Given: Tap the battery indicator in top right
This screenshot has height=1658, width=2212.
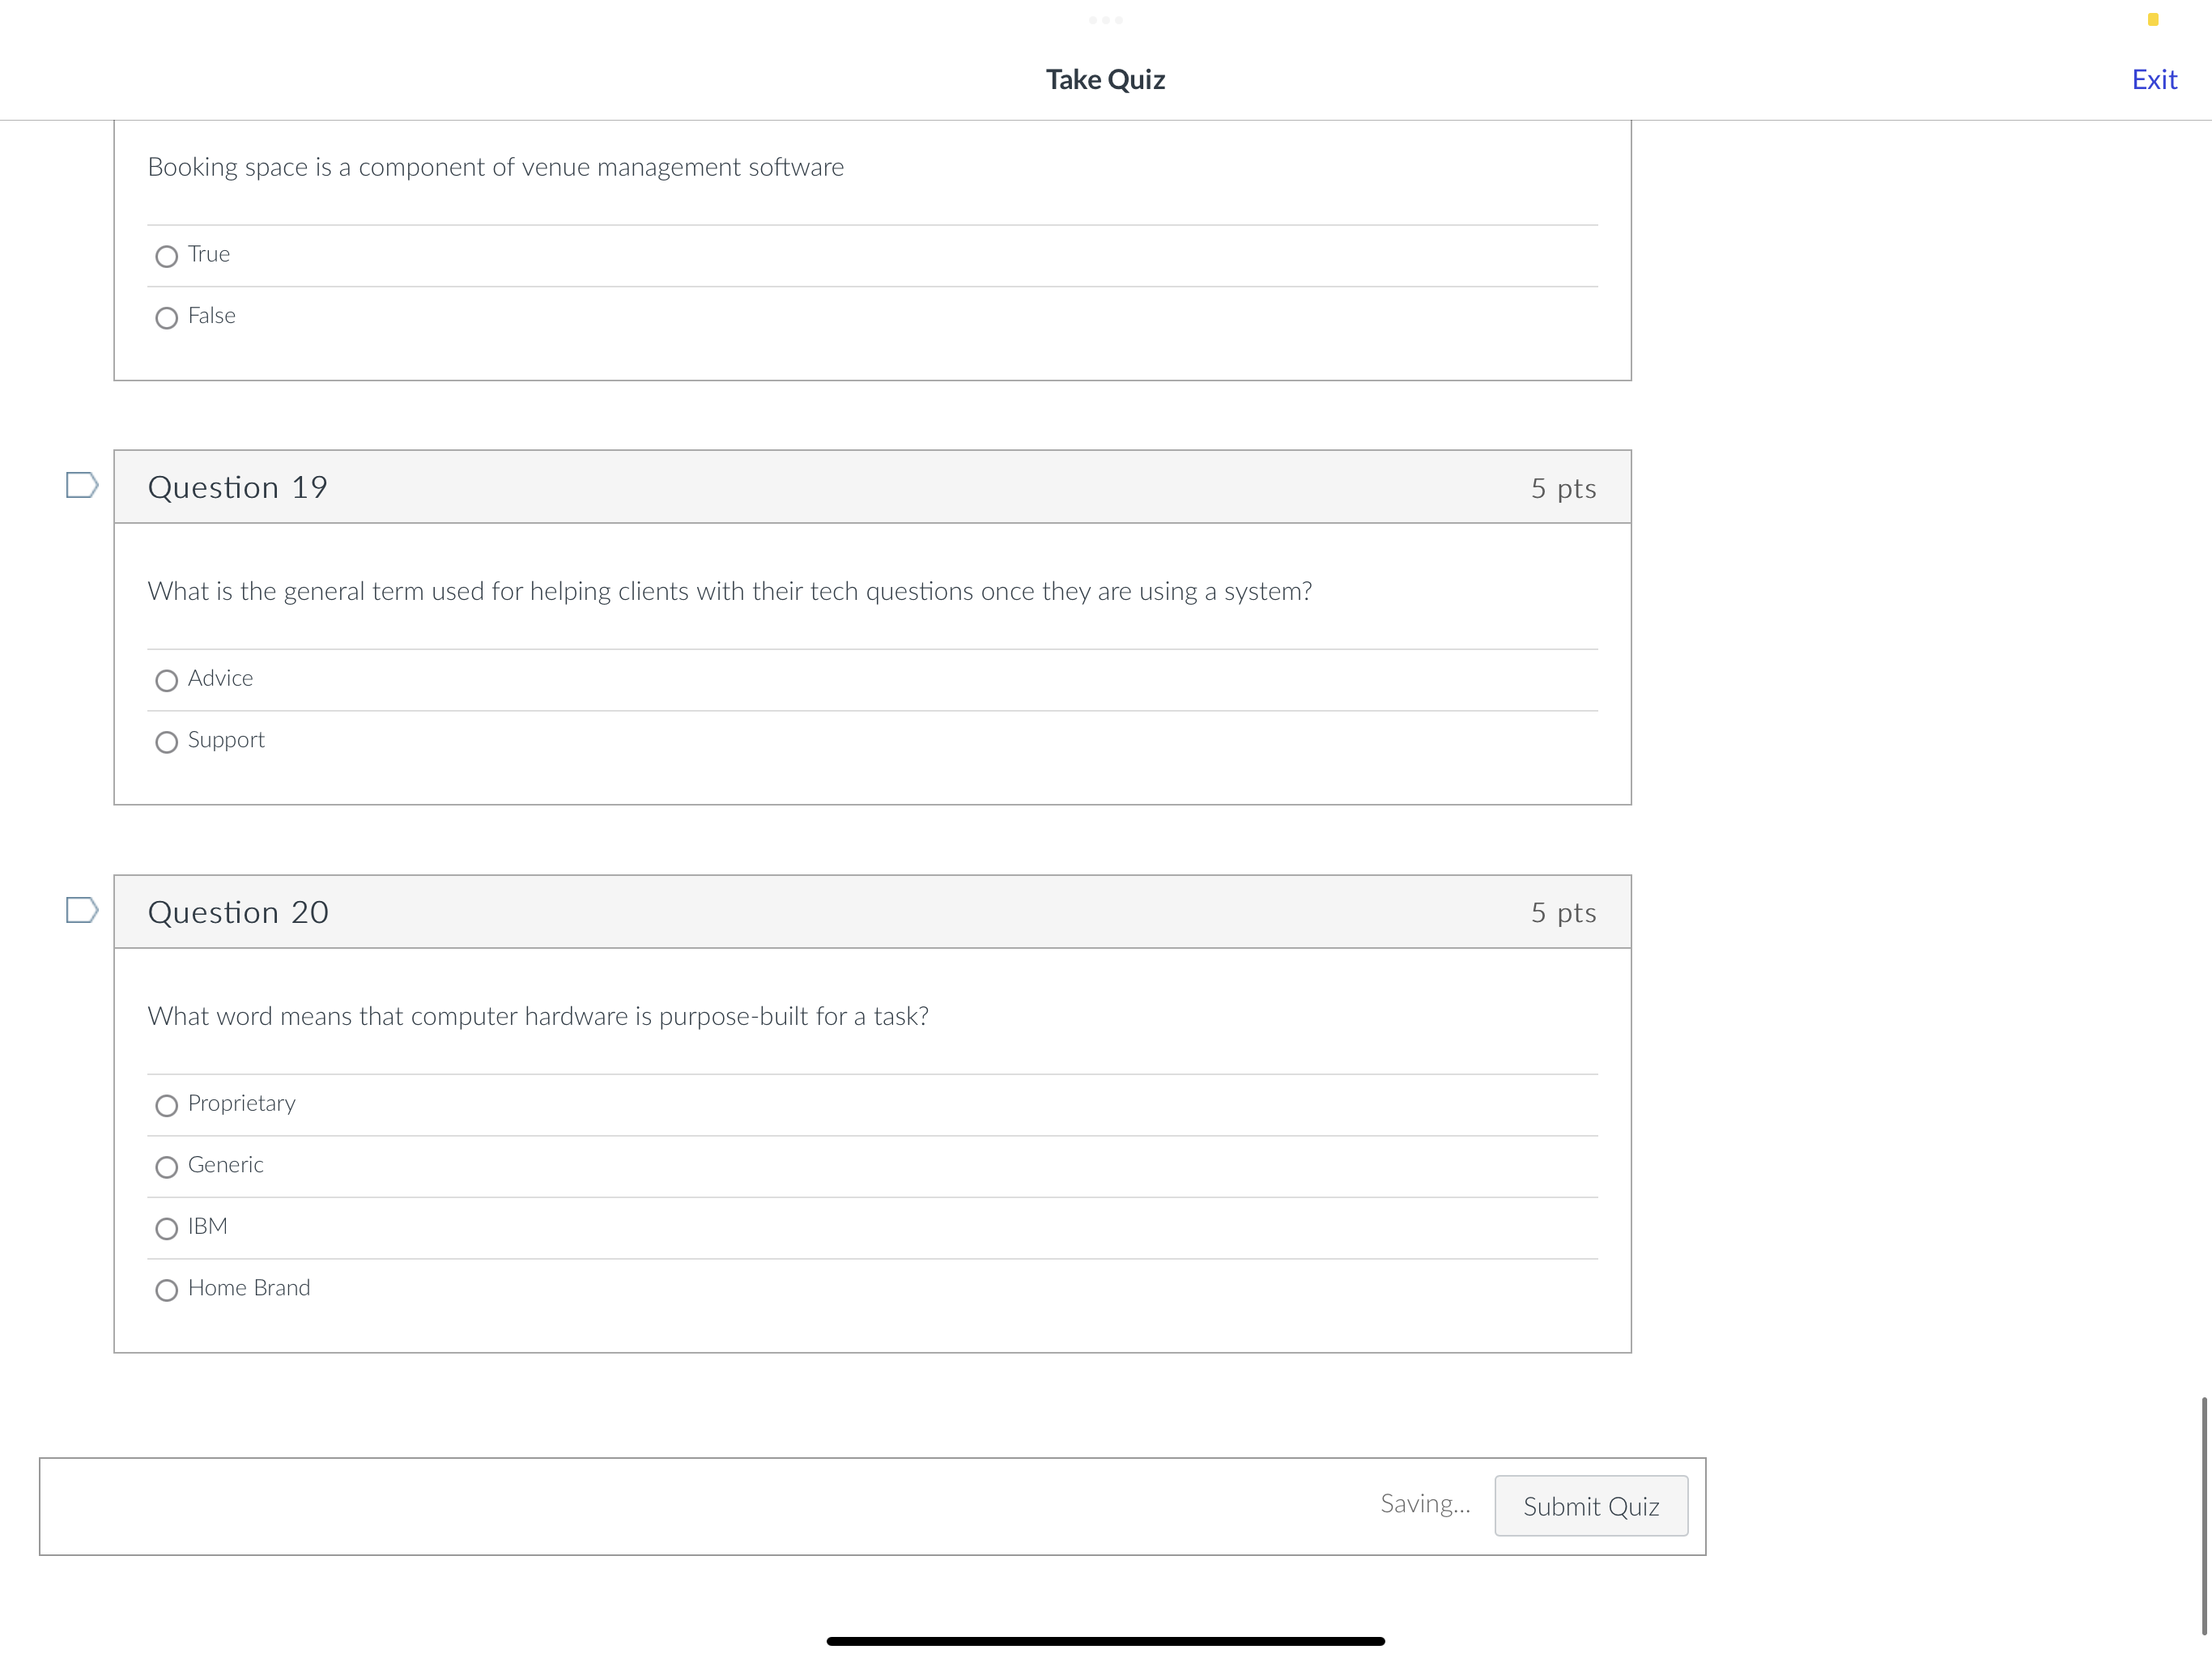Looking at the screenshot, I should 2152,19.
